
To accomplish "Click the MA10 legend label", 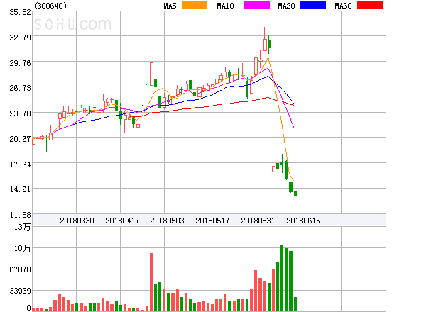I will (225, 6).
